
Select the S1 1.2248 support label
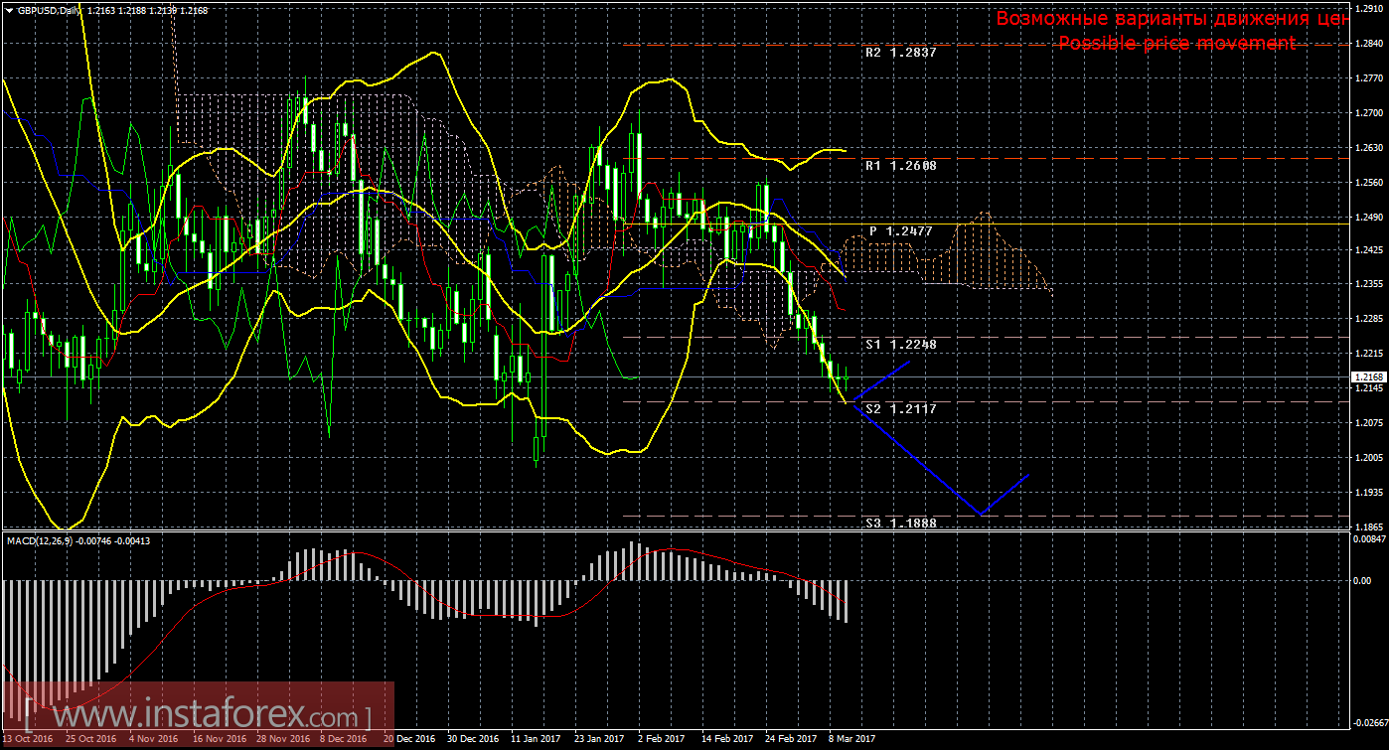(900, 344)
